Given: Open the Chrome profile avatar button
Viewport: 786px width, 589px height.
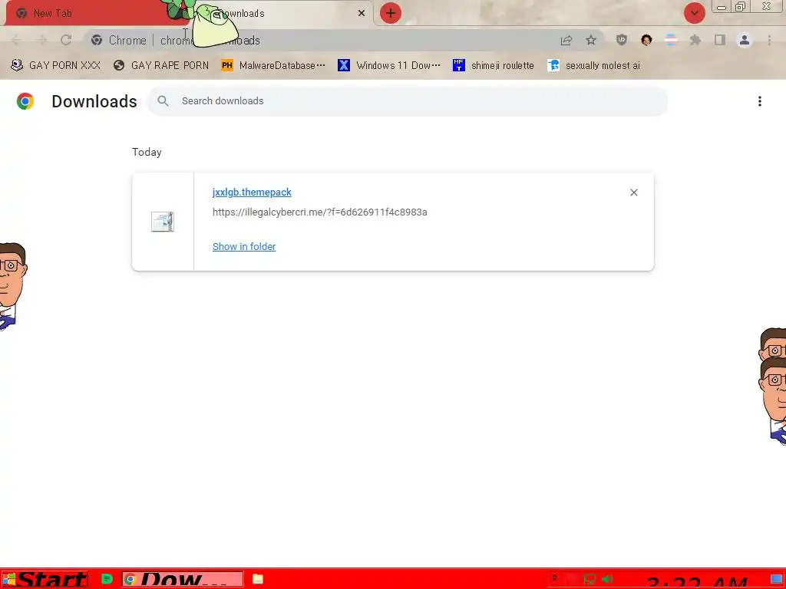Looking at the screenshot, I should pos(745,40).
